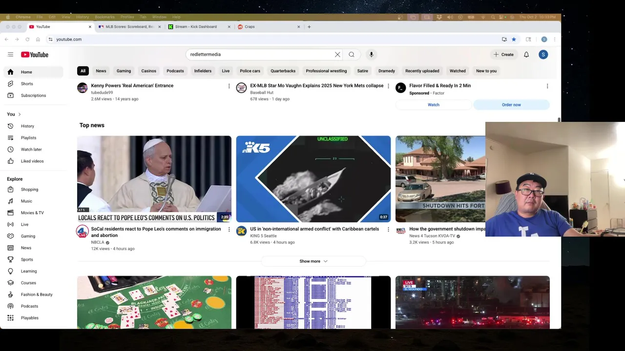Image resolution: width=625 pixels, height=351 pixels.
Task: Open Playlists in sidebar
Action: pyautogui.click(x=33, y=137)
